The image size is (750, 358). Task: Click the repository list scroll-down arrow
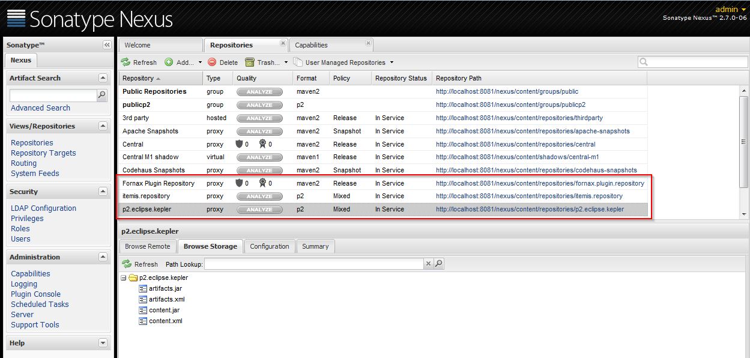745,214
